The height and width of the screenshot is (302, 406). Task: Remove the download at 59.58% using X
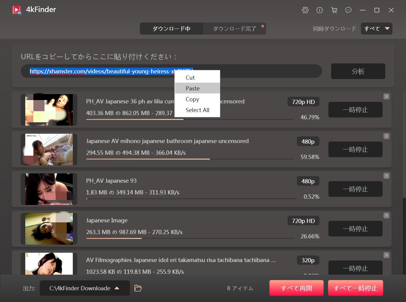coord(386,136)
